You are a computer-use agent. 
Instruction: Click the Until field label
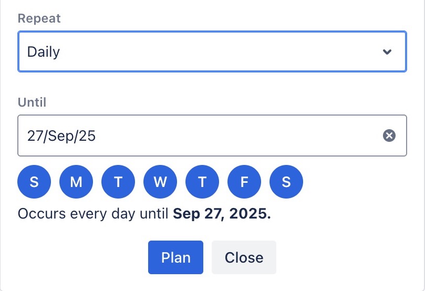tap(32, 102)
